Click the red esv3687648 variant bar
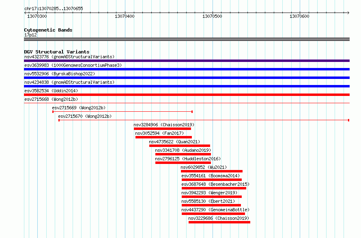 click(214, 188)
